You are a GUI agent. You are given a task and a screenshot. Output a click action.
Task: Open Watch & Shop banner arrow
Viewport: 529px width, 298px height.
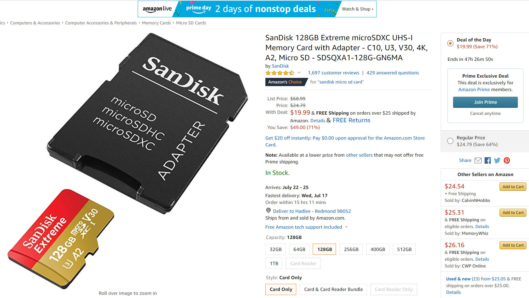click(372, 9)
